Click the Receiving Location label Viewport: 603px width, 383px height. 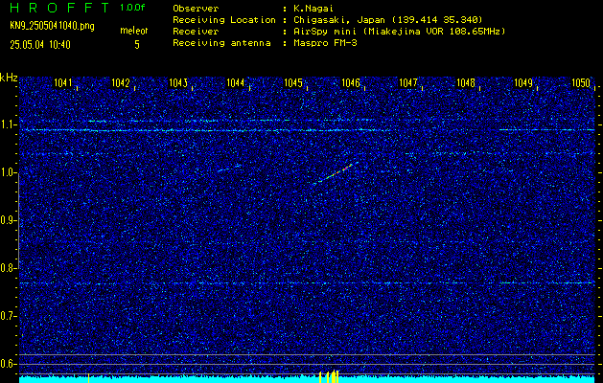[224, 20]
